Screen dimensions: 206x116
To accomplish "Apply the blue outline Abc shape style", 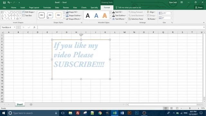I will pyautogui.click(x=50, y=15).
